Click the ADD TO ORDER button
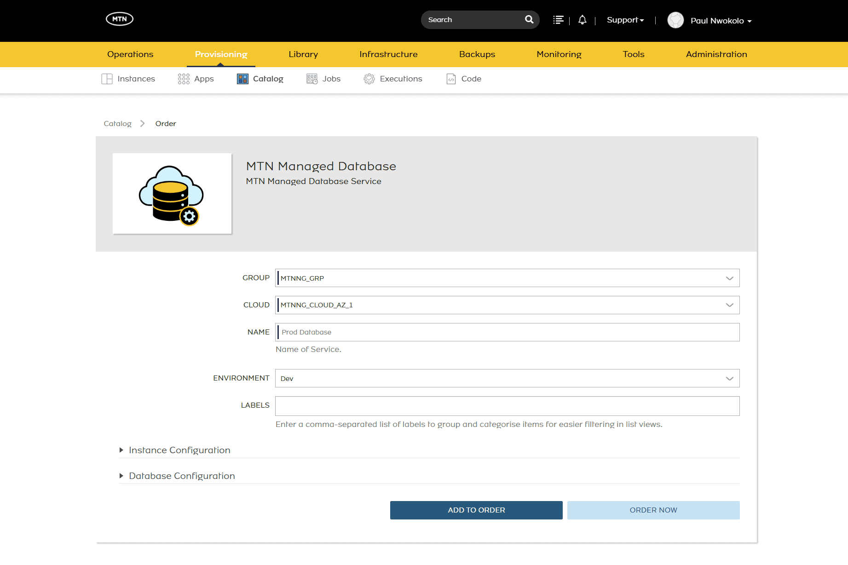848x565 pixels. coord(476,510)
